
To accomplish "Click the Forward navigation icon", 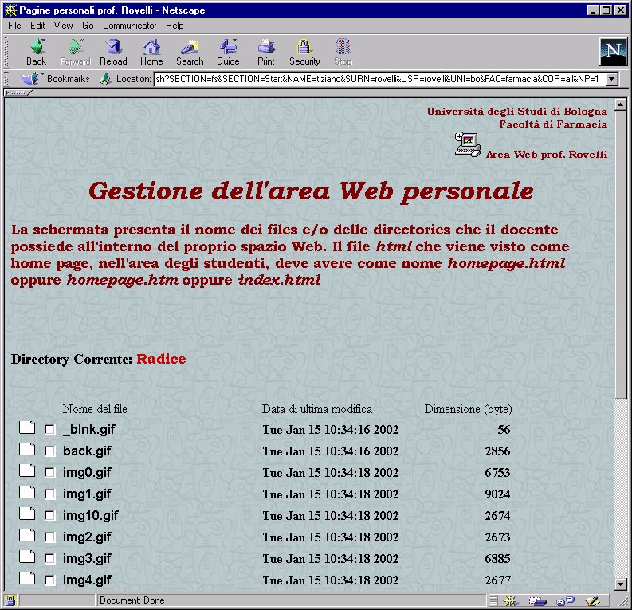I will point(75,53).
